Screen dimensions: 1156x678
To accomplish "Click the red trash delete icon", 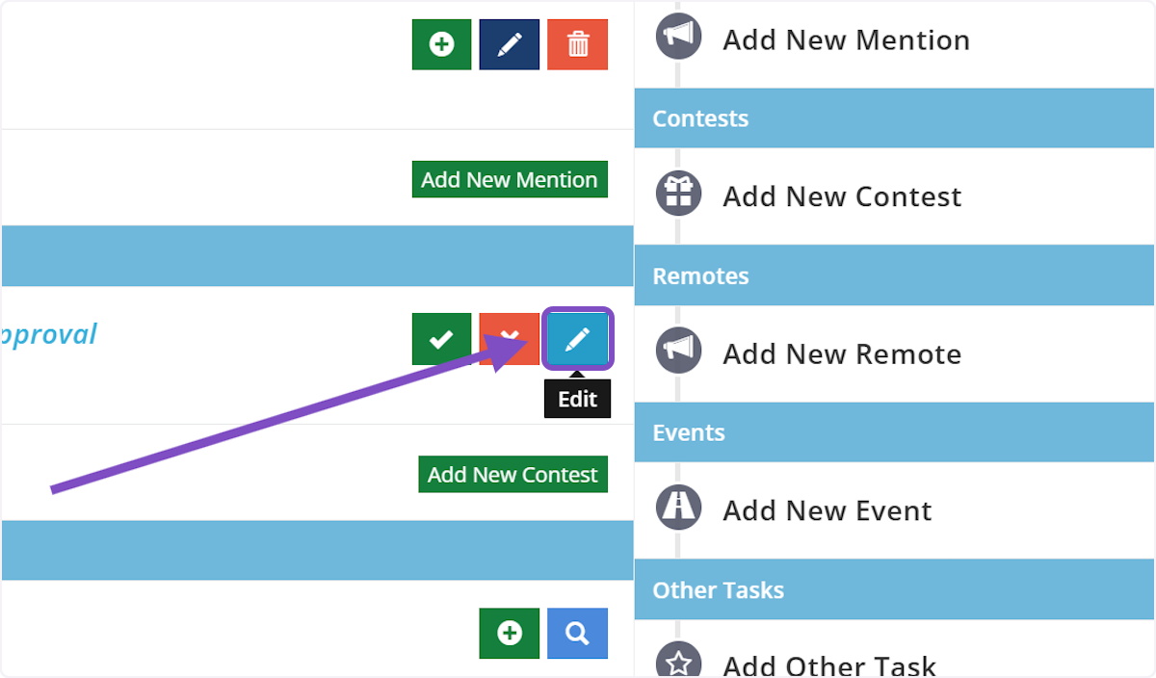I will click(577, 44).
